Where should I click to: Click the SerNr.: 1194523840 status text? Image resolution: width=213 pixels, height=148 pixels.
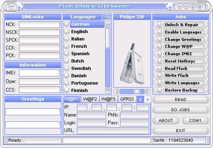[x=173, y=140]
